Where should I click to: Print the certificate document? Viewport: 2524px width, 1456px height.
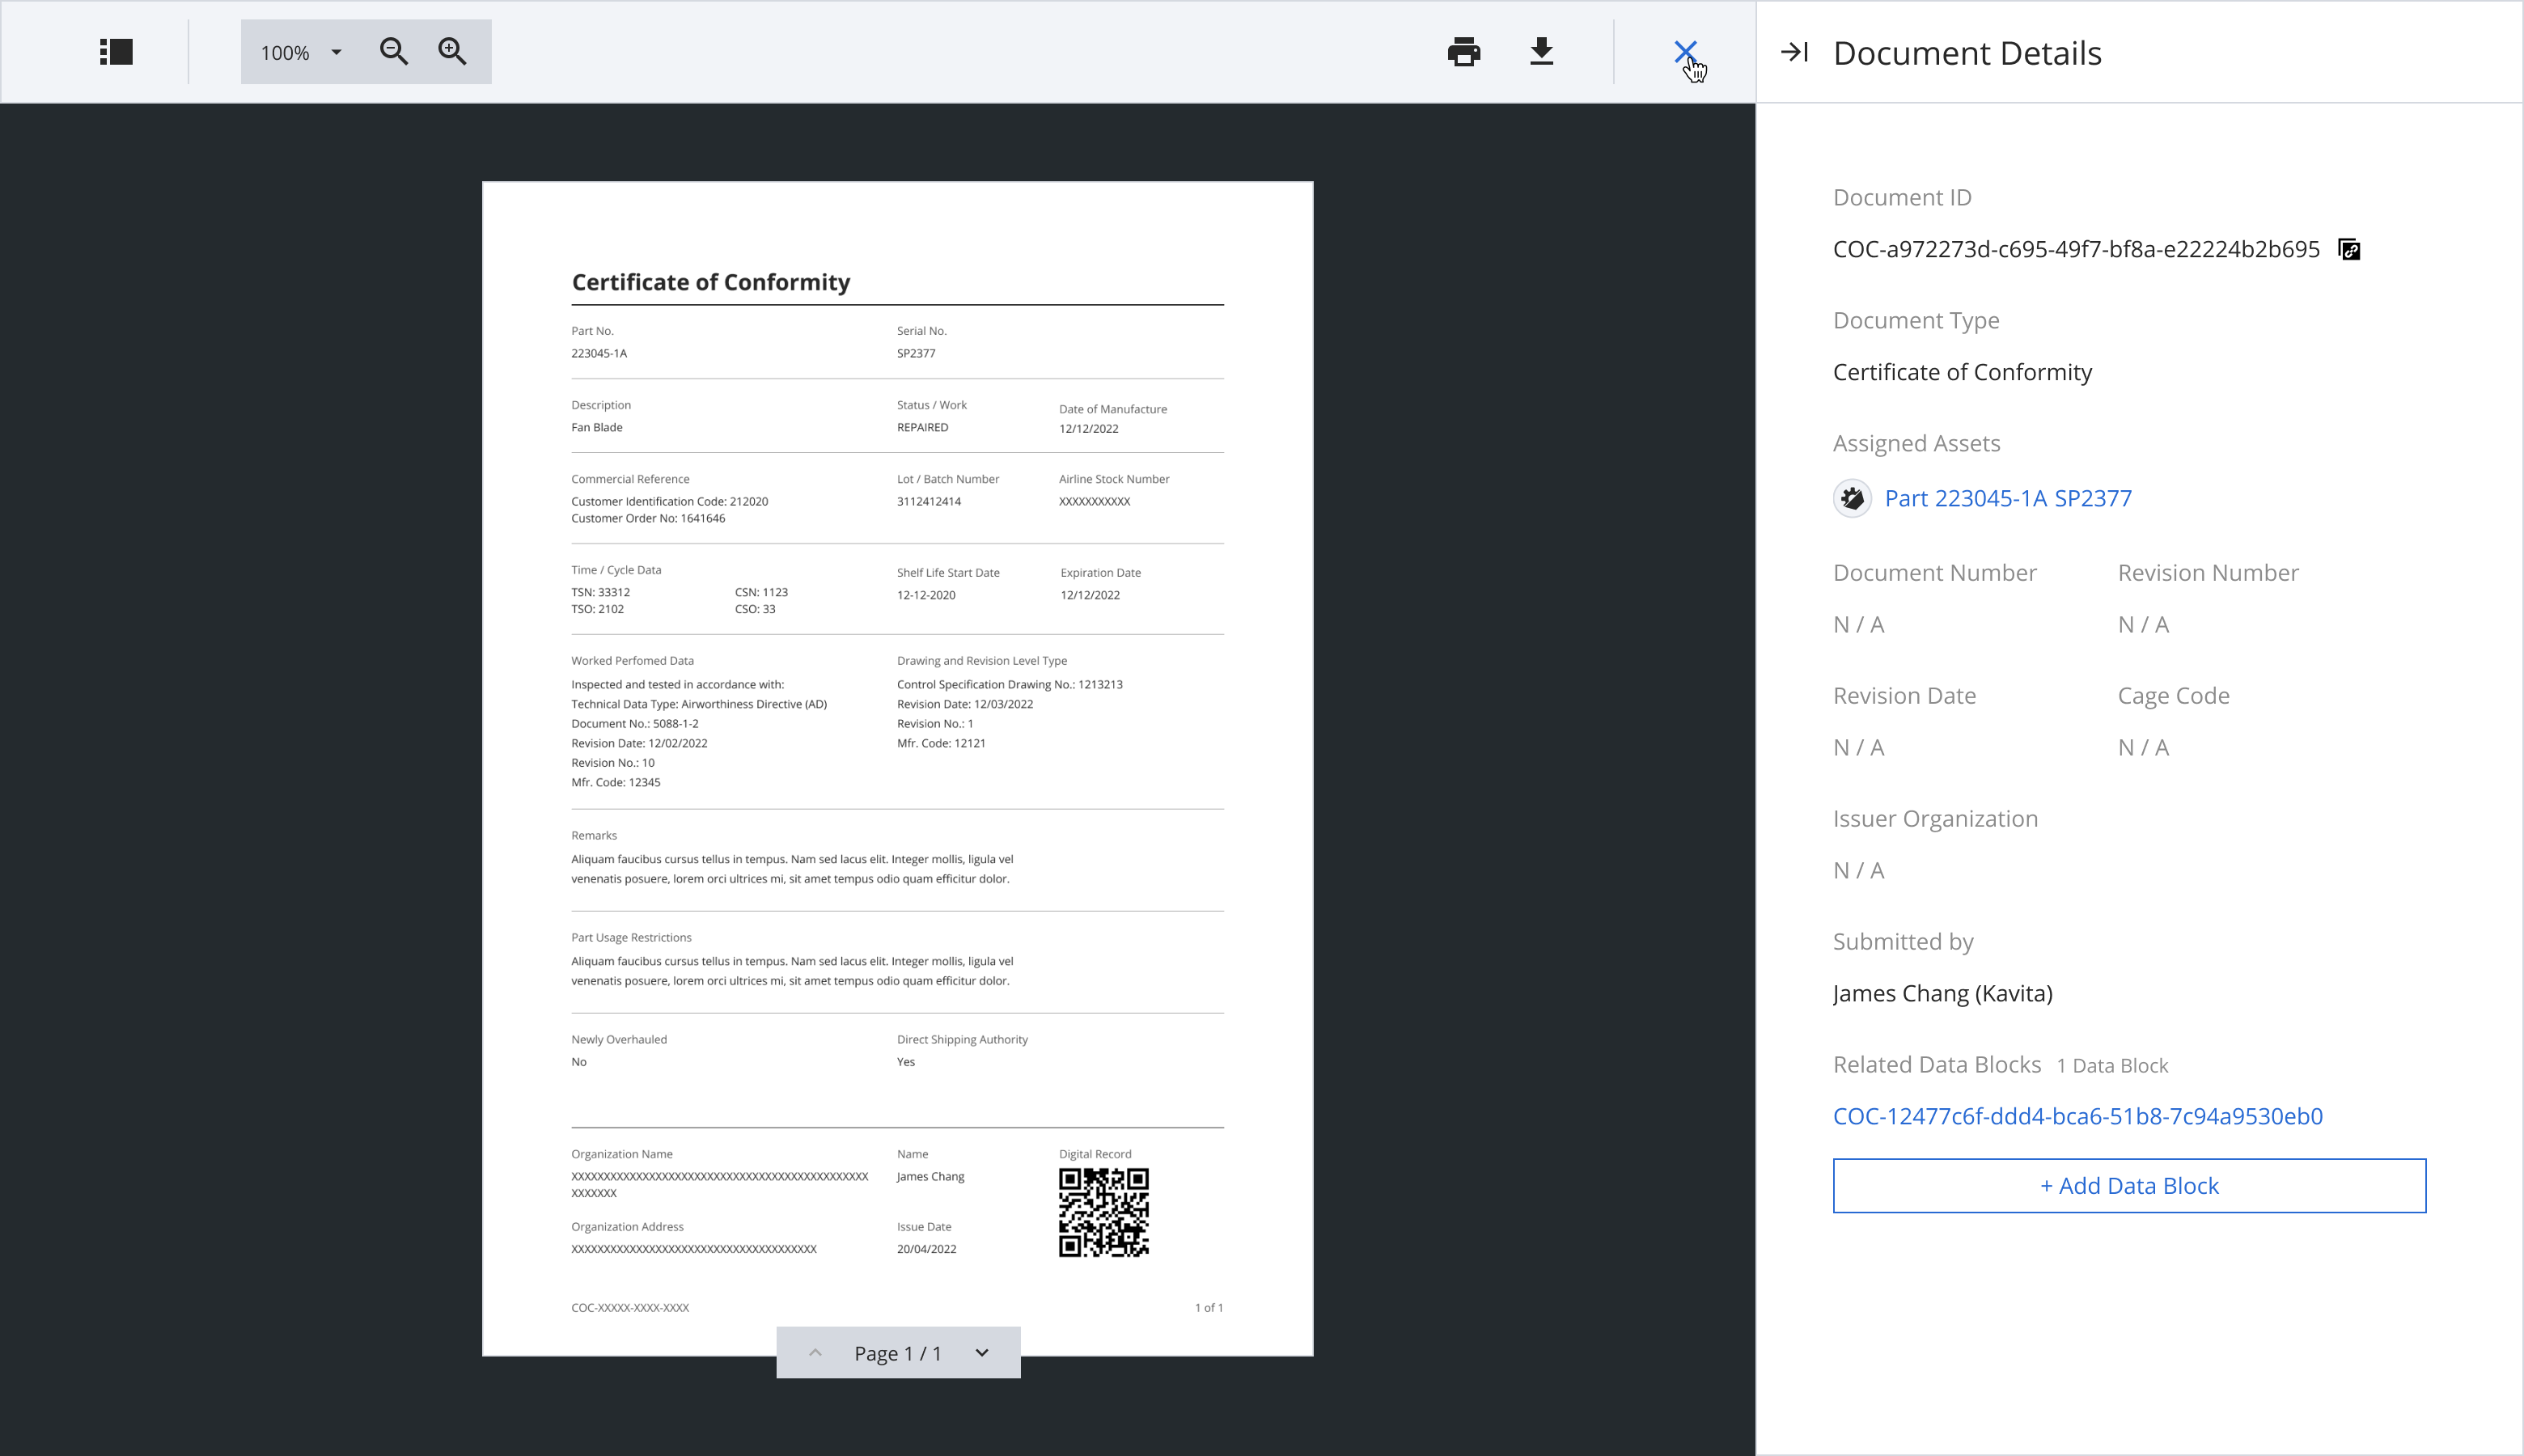coord(1464,52)
